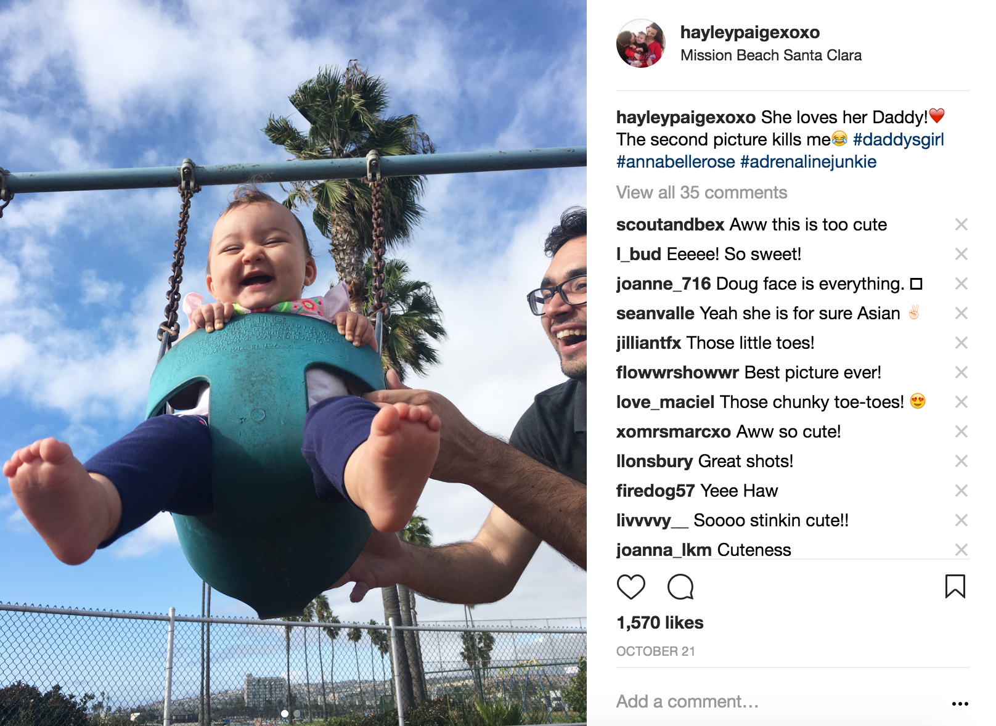
Task: Delete the firedog57 comment via X icon
Action: 961,491
